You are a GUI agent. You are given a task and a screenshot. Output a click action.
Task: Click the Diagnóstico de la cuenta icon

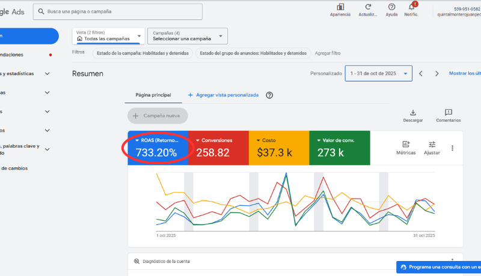(x=136, y=262)
